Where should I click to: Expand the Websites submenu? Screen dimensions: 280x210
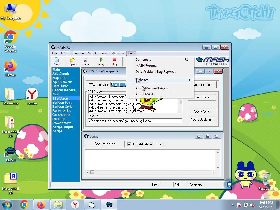[x=160, y=80]
